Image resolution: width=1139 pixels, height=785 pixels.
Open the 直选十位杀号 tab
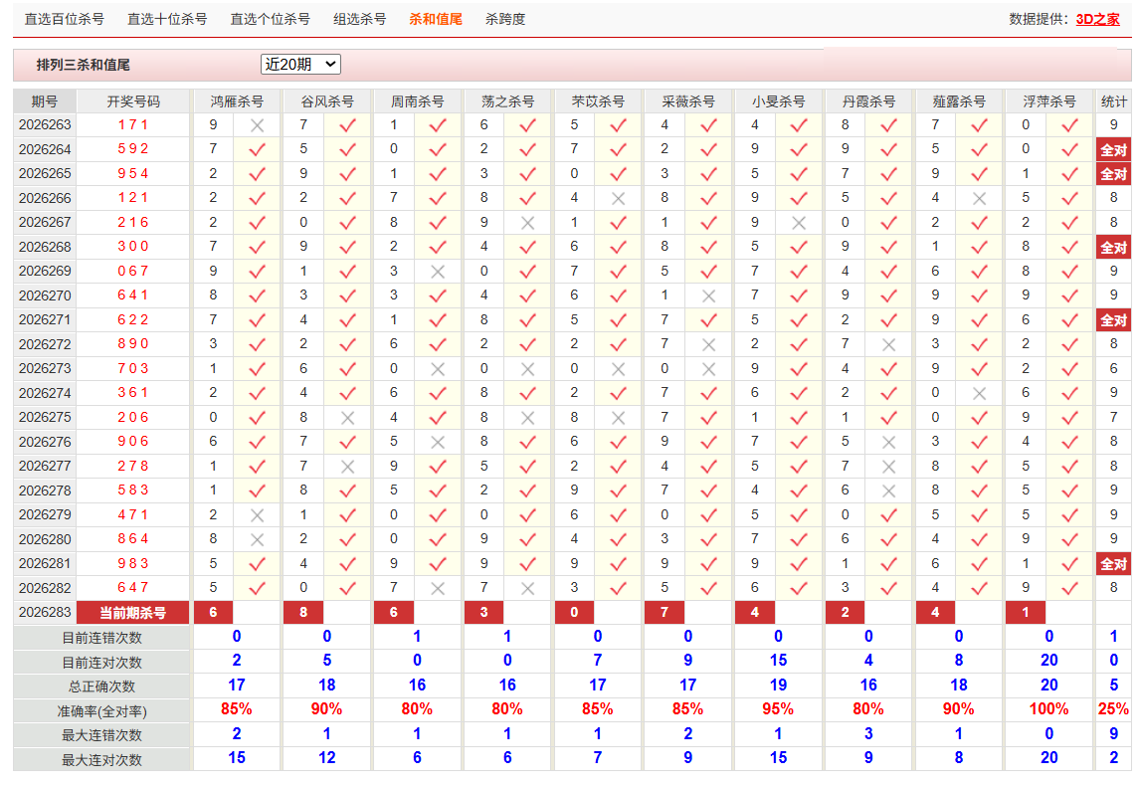click(167, 20)
